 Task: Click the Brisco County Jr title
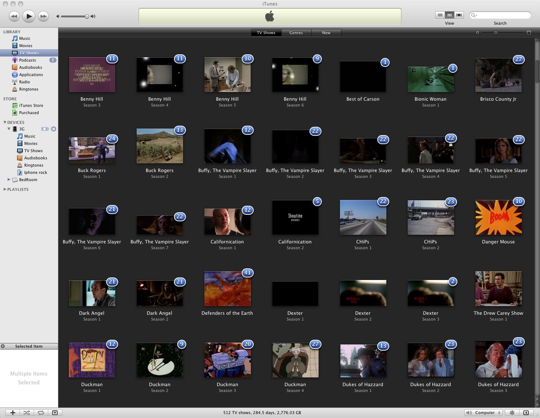coord(498,99)
